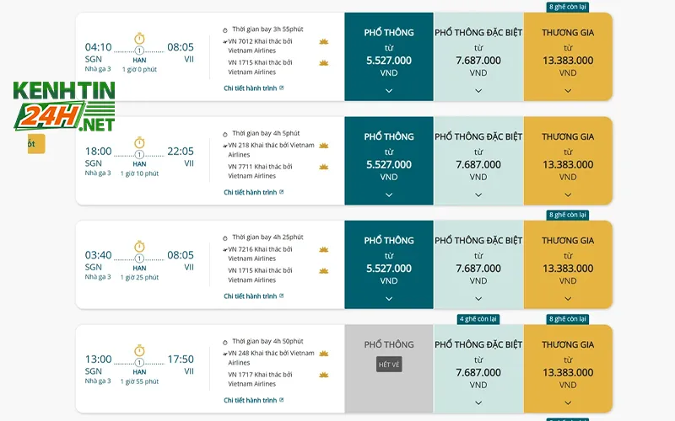Screen dimensions: 675x421
Task: Click the stopwatch icon on the 04:10 flight
Action: (139, 39)
